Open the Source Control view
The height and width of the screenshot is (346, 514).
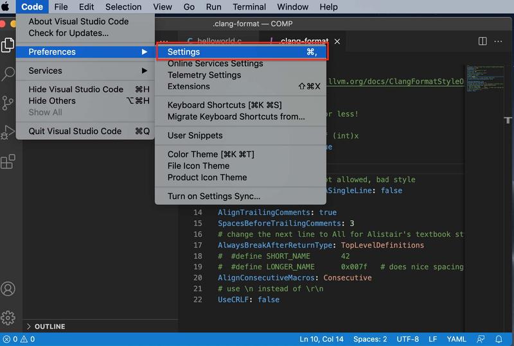(8, 103)
